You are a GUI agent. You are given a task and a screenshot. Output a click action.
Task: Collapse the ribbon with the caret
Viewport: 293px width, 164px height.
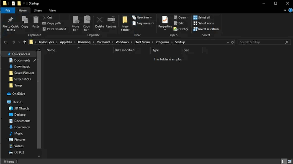click(285, 10)
